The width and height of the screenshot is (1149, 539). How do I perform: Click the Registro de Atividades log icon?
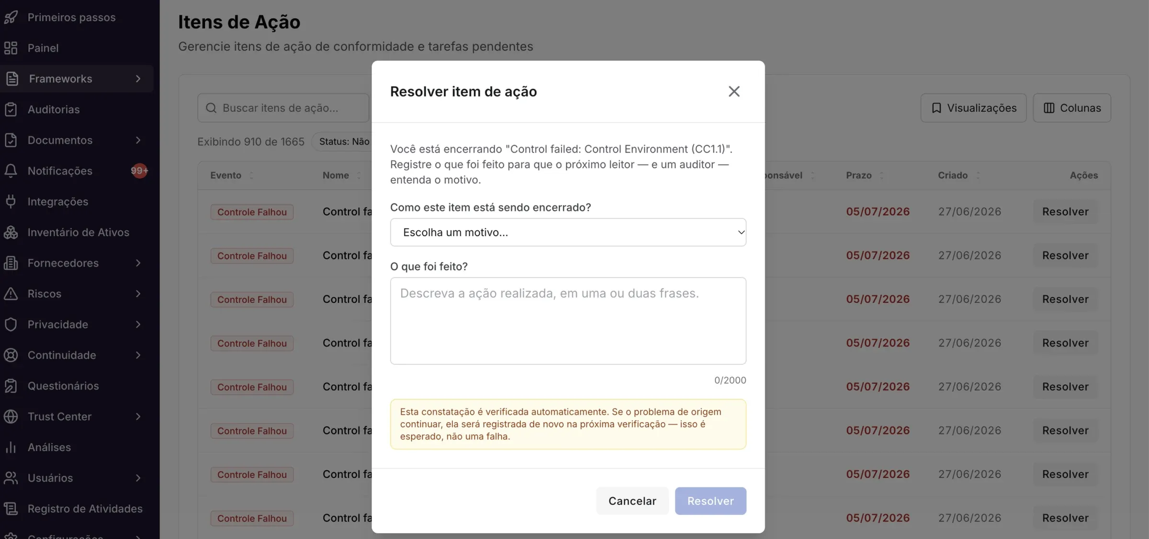coord(11,508)
